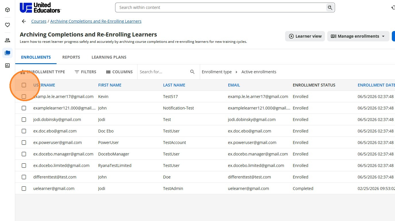Open the cube icon in left sidebar
395x221 pixels.
(x=7, y=10)
